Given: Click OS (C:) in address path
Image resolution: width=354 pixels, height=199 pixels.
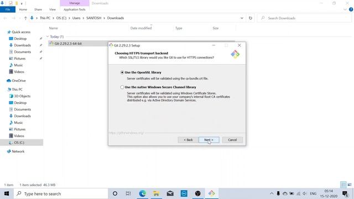Looking at the screenshot, I should (61, 18).
